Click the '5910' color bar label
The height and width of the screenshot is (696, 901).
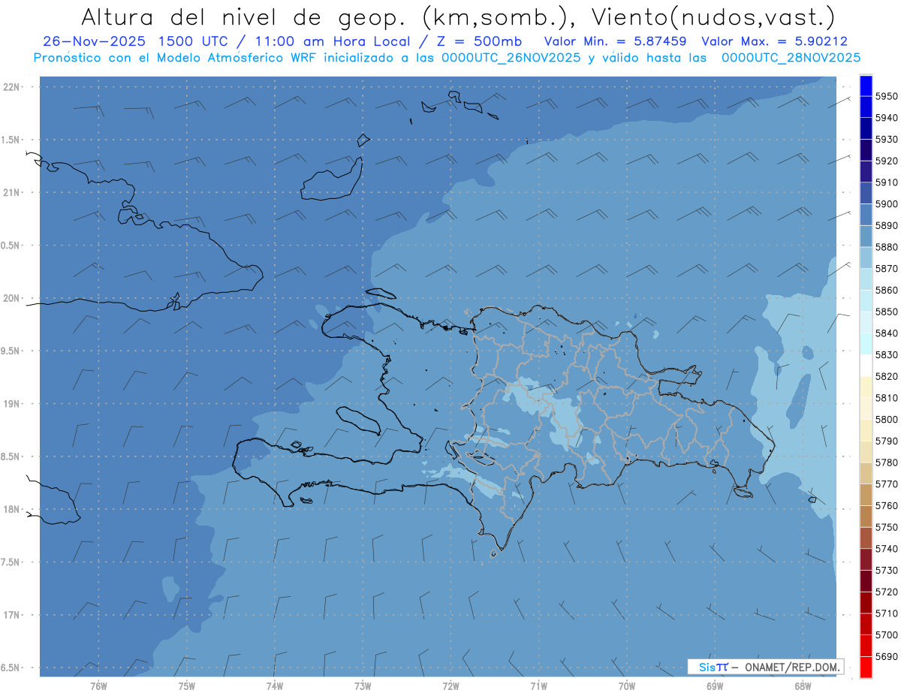pos(887,182)
